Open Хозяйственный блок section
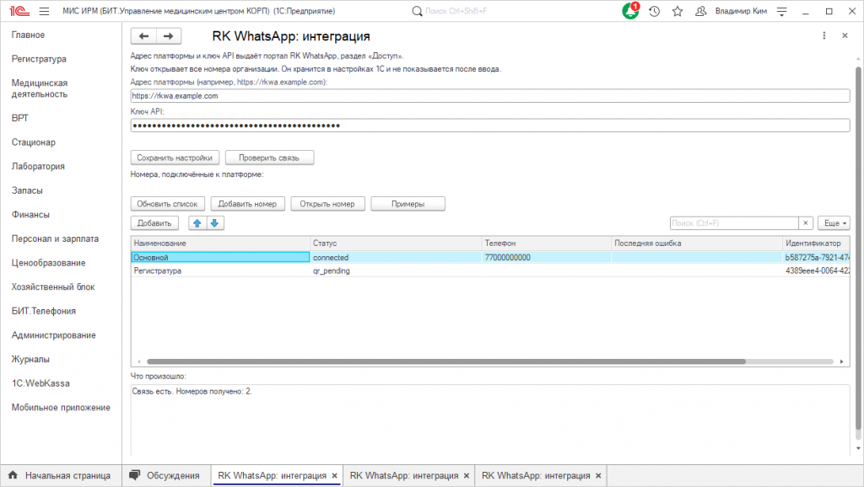864x487 pixels. click(53, 286)
